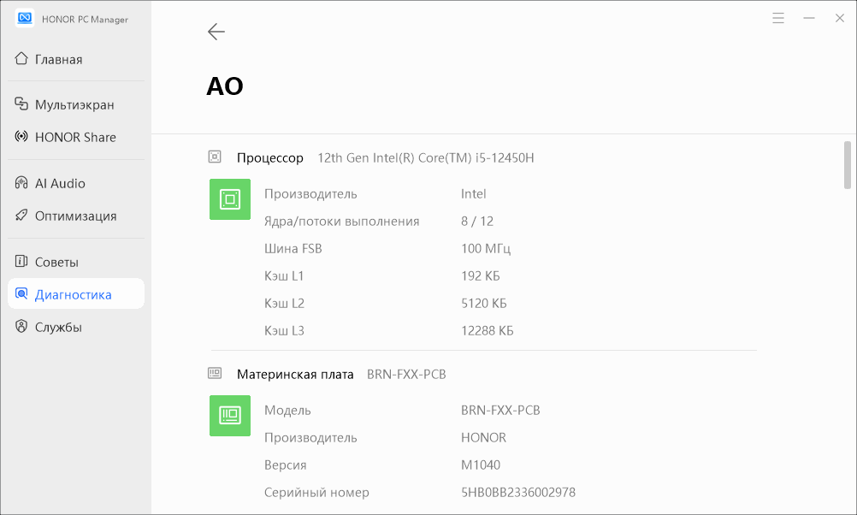This screenshot has height=515, width=857.
Task: Click small board icon beside Материнская плата
Action: (215, 374)
